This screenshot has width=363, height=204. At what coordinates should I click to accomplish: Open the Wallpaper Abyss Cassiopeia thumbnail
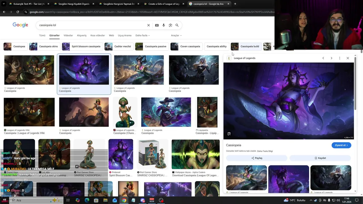tap(196, 154)
